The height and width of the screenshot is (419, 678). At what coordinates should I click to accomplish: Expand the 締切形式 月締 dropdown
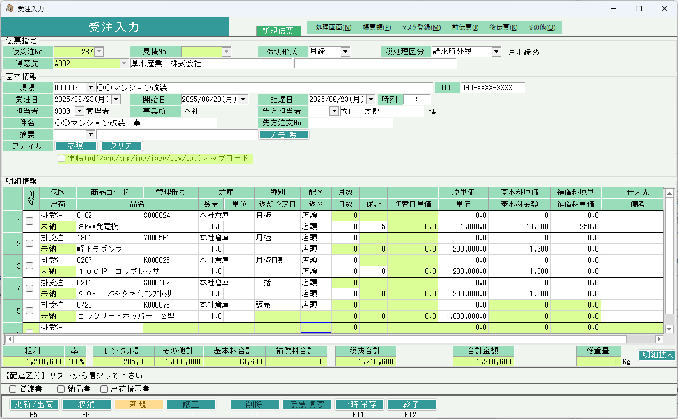point(345,52)
